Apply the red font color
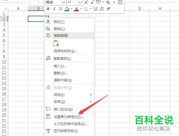This screenshot has height=136, width=179. click(x=76, y=9)
